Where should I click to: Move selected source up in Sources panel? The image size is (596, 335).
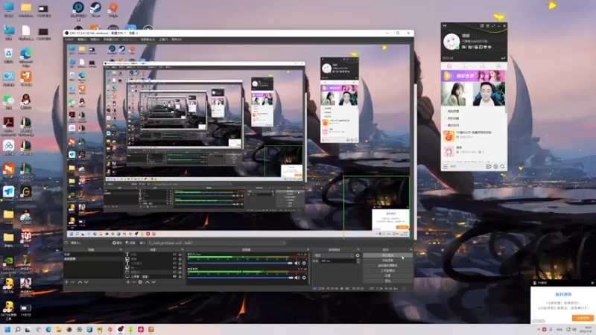click(148, 282)
